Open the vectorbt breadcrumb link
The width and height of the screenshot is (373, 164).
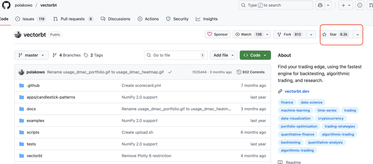(49, 5)
